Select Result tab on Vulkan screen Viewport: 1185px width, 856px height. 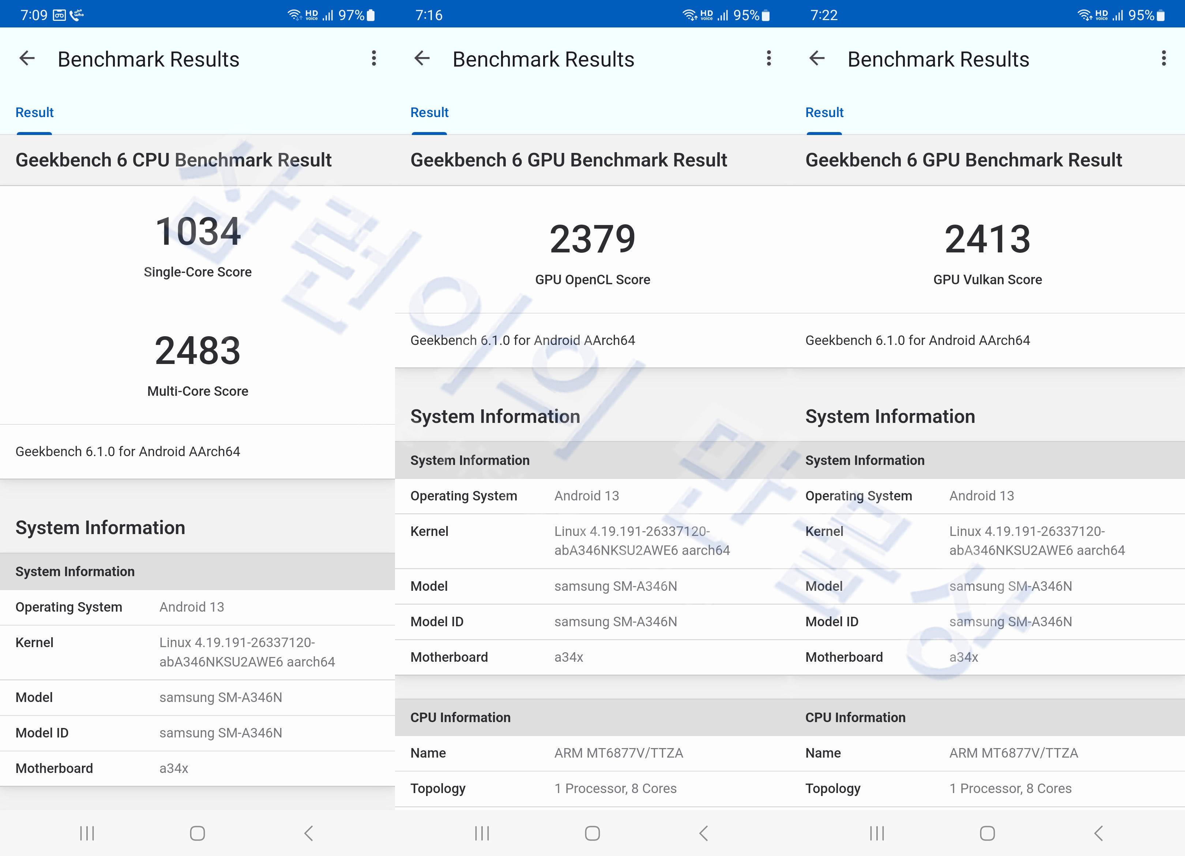click(x=824, y=112)
